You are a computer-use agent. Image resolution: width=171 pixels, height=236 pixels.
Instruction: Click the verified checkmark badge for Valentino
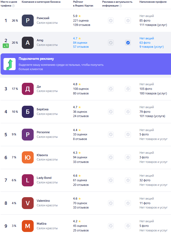click(x=128, y=203)
